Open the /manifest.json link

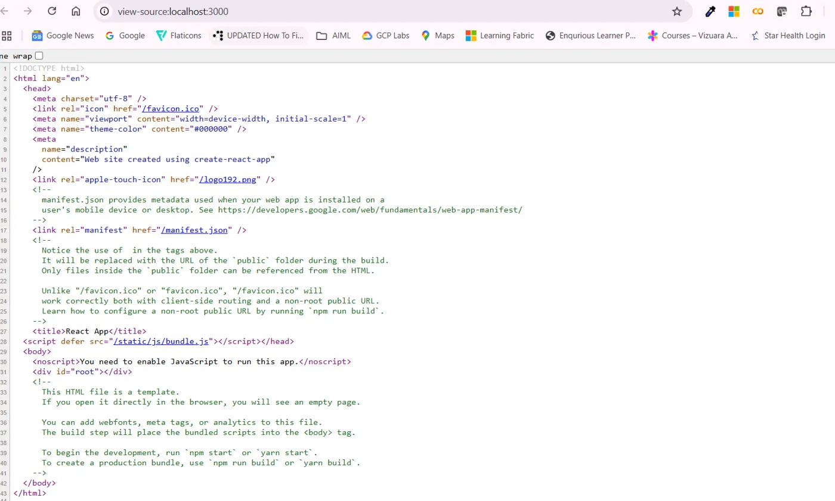(194, 230)
